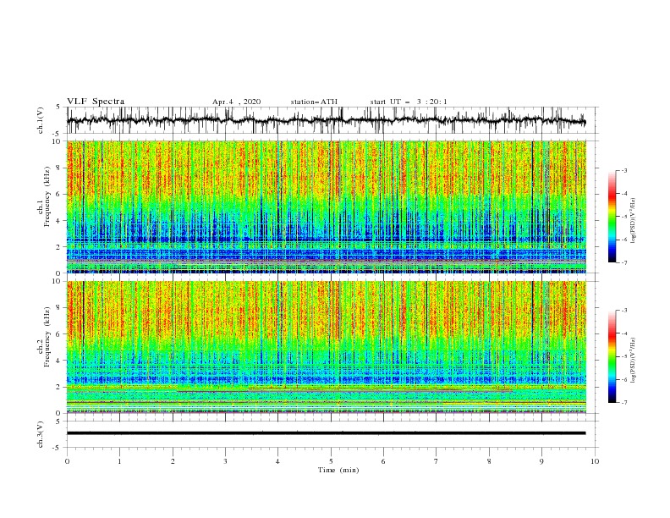Click time axis tick label "6"

click(383, 461)
